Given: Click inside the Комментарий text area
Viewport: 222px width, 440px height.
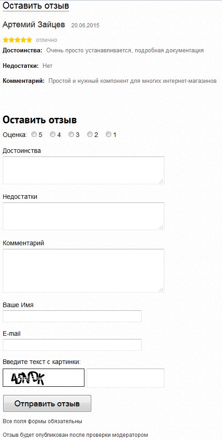Looking at the screenshot, I should 84,271.
